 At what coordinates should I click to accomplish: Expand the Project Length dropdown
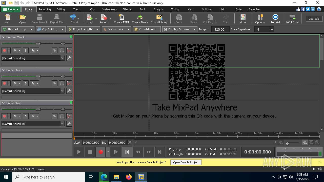click(84, 29)
